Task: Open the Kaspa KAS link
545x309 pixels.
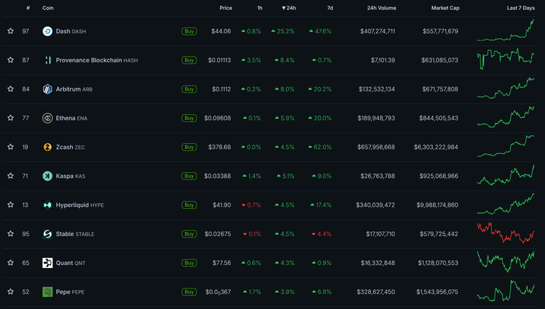Action: coord(70,176)
